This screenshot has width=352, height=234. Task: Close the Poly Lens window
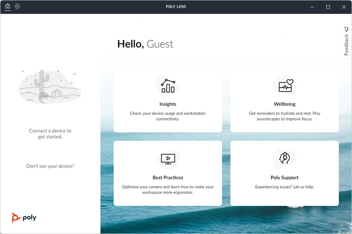pyautogui.click(x=344, y=7)
